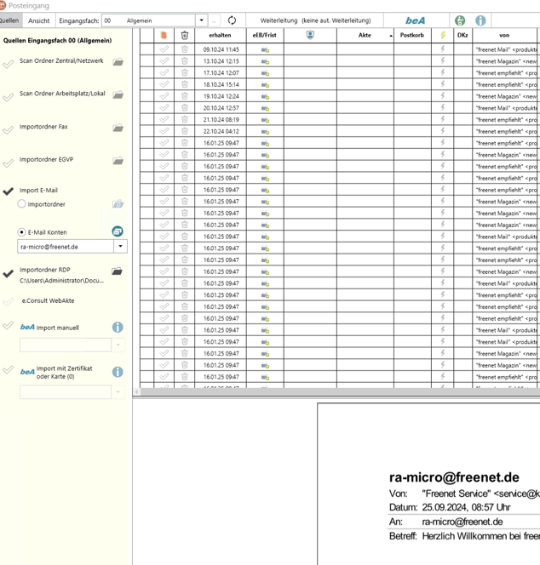Expand the Import mit Zertifikat dropdown
Screen dimensions: 540x565
[x=118, y=391]
